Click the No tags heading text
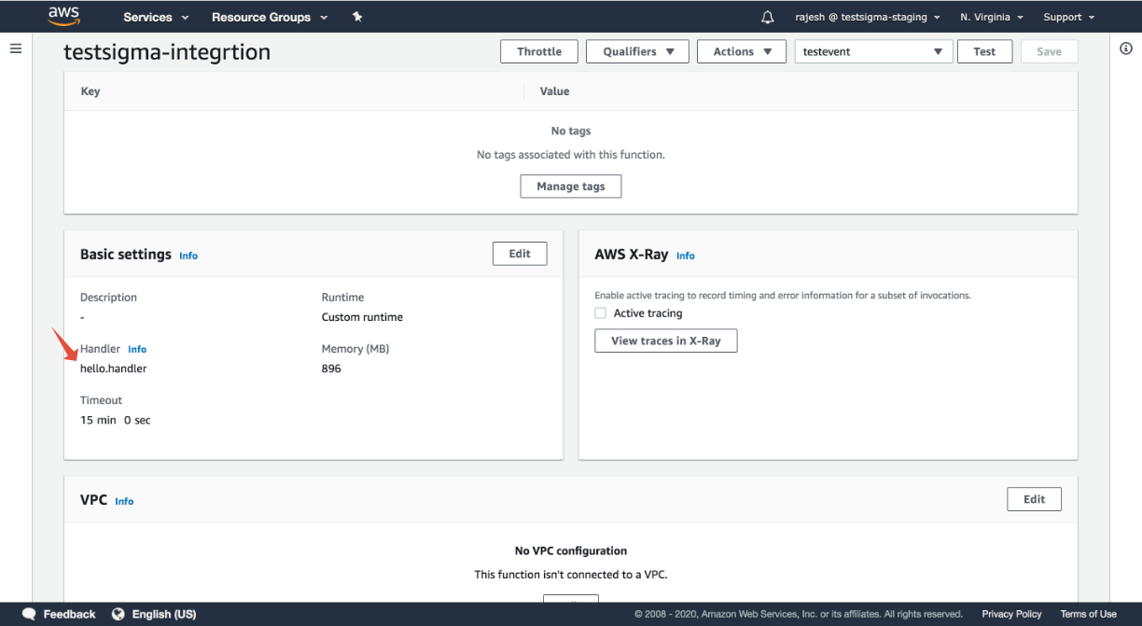 pos(571,131)
